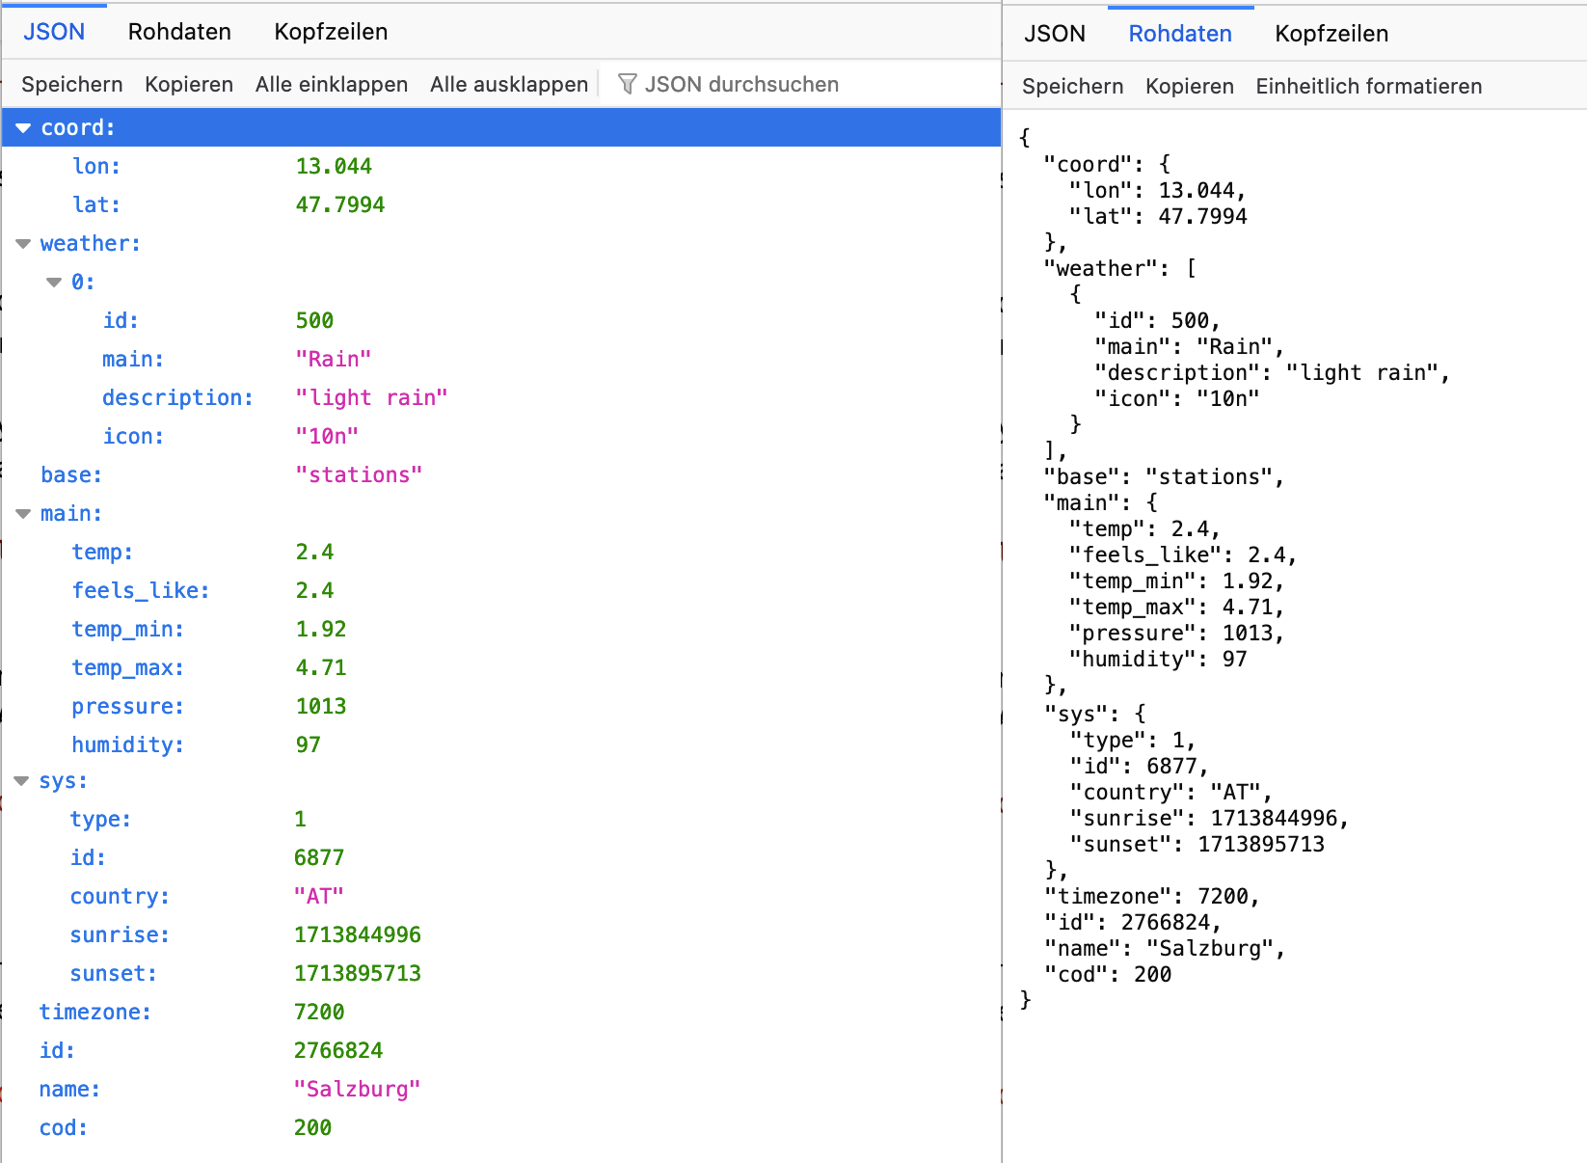Click Alle ausklappen button
1587x1163 pixels.
(509, 85)
